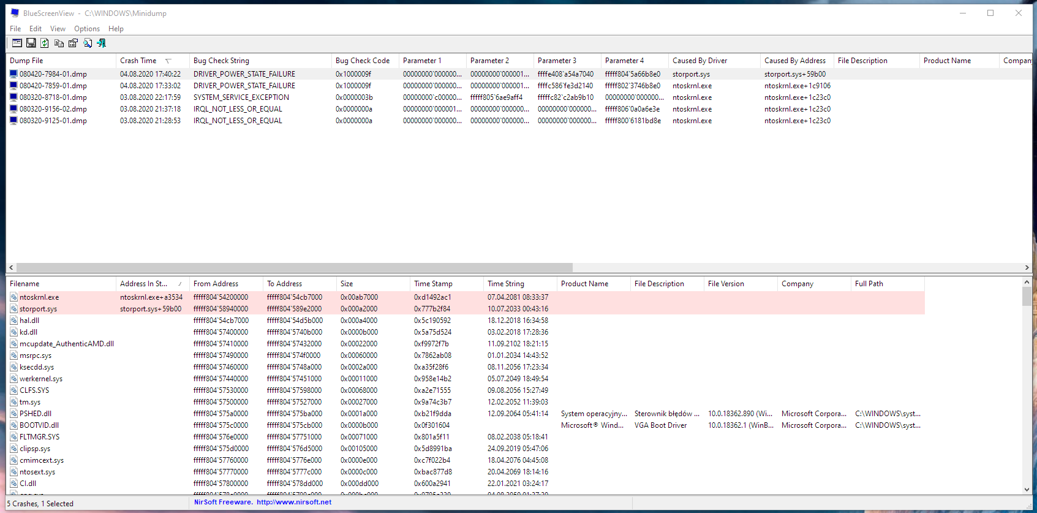Viewport: 1037px width, 513px height.
Task: Open the View menu
Action: coord(58,29)
